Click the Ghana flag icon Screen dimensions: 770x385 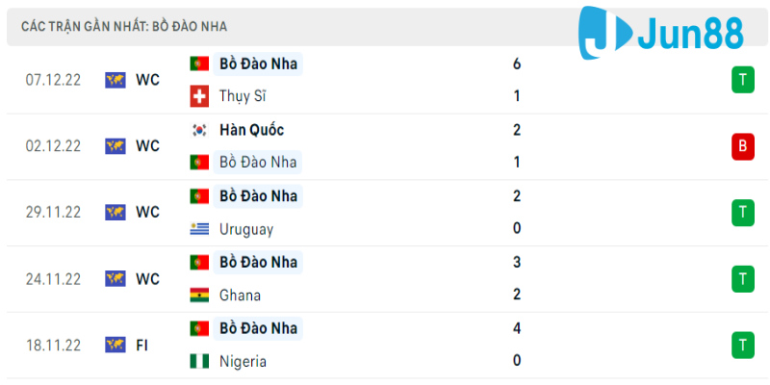pyautogui.click(x=200, y=295)
